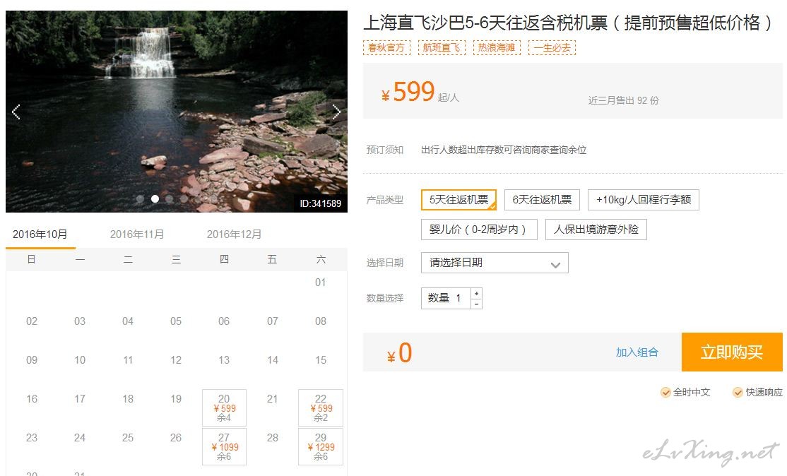Click the 数量选择 label
The height and width of the screenshot is (476, 787).
coord(385,298)
